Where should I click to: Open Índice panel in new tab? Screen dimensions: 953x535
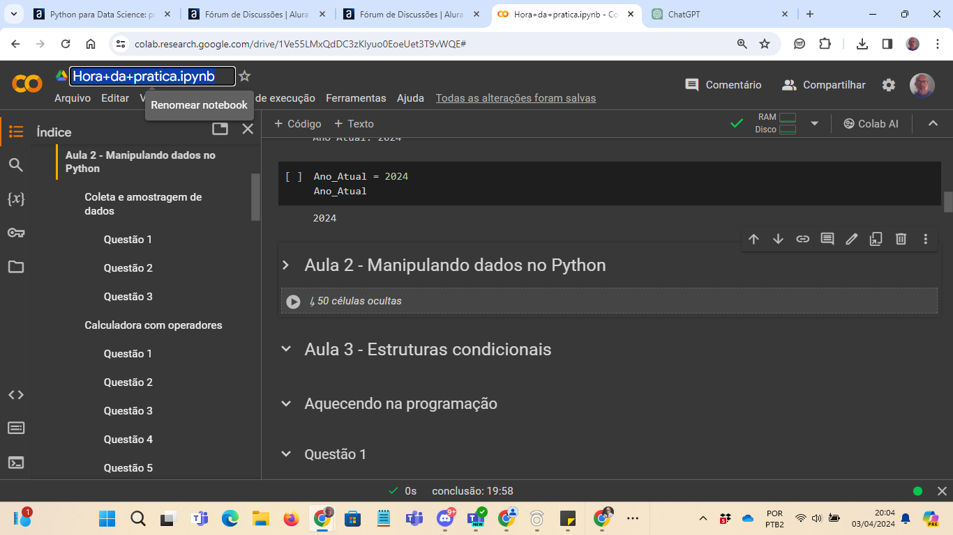220,129
